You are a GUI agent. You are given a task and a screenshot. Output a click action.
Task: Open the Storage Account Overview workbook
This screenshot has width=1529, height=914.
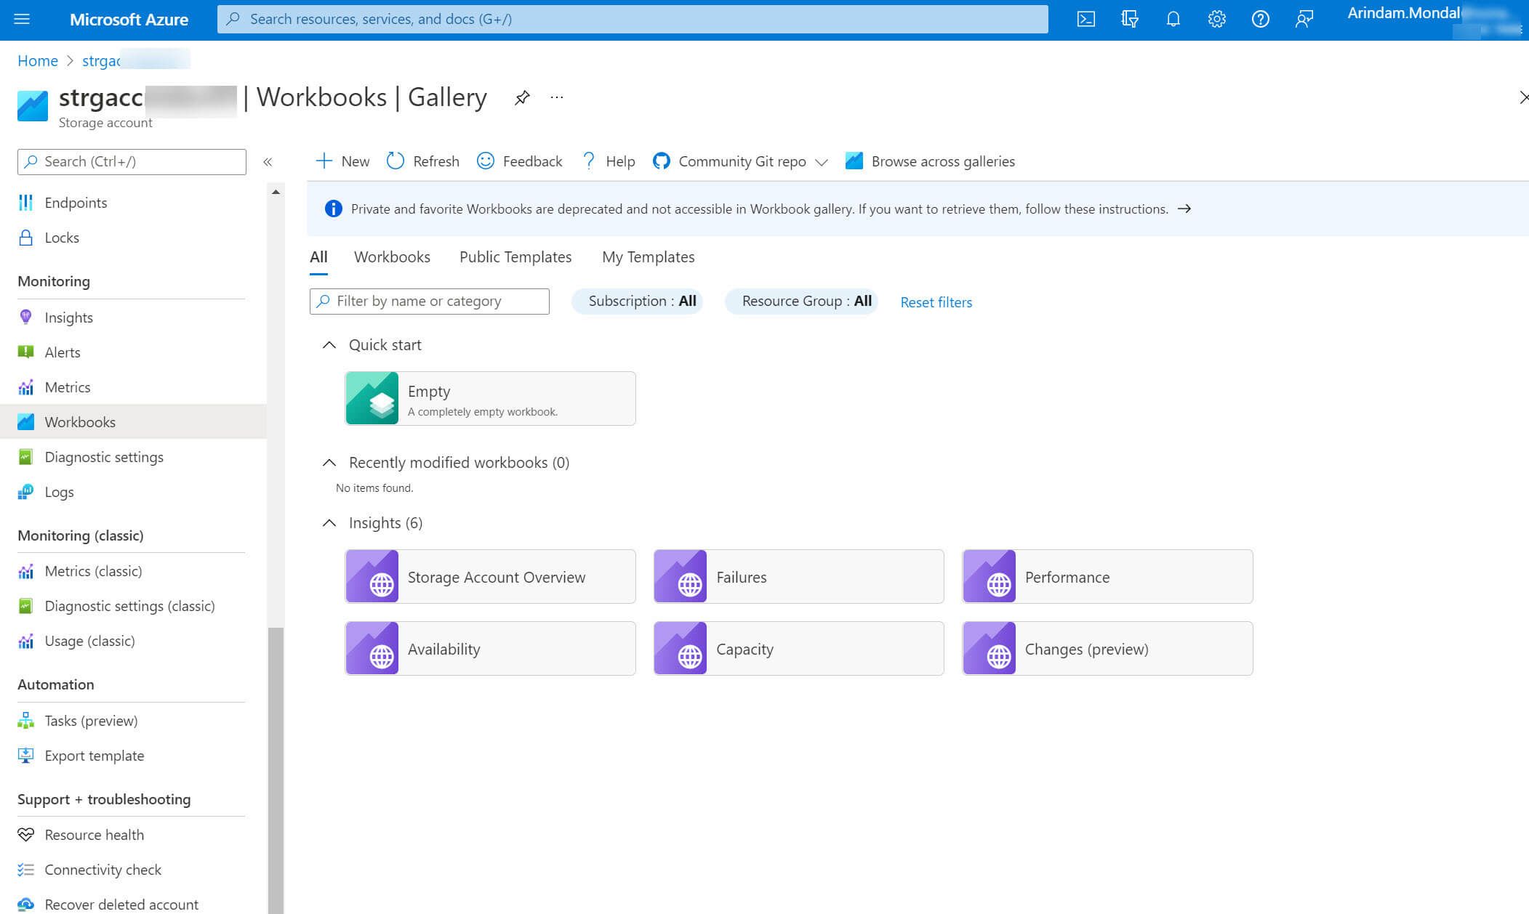coord(490,576)
